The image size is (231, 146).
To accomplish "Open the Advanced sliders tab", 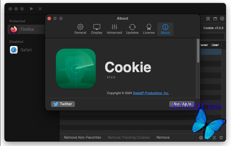I will click(114, 29).
